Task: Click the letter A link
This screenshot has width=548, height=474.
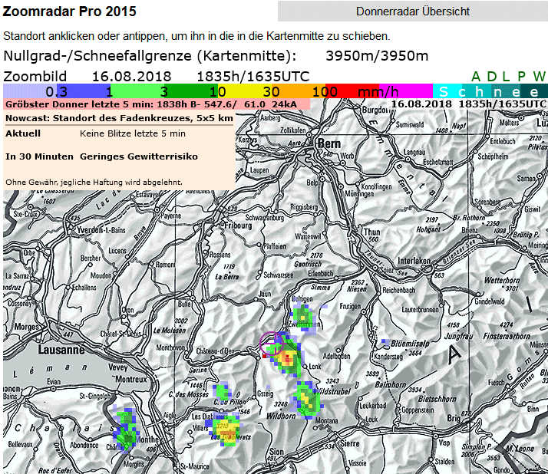Action: point(476,76)
